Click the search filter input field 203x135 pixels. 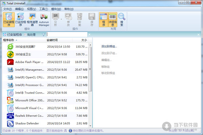[67, 35]
